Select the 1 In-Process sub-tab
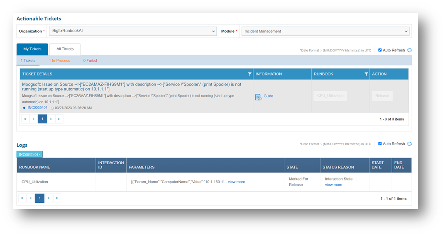 (x=59, y=61)
